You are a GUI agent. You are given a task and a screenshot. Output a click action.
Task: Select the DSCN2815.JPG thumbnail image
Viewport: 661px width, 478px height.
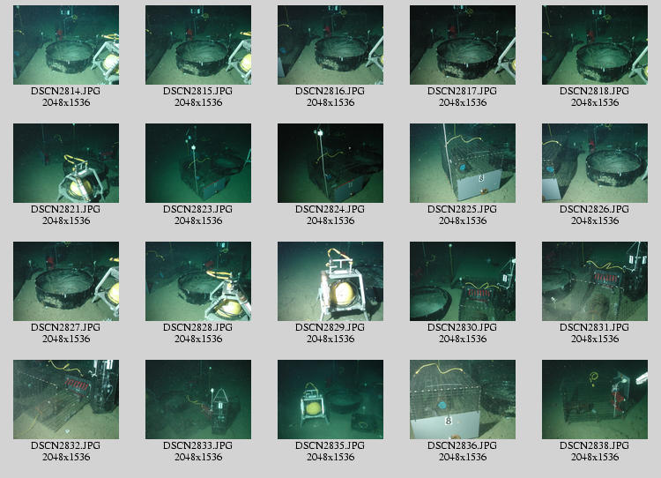click(x=198, y=45)
